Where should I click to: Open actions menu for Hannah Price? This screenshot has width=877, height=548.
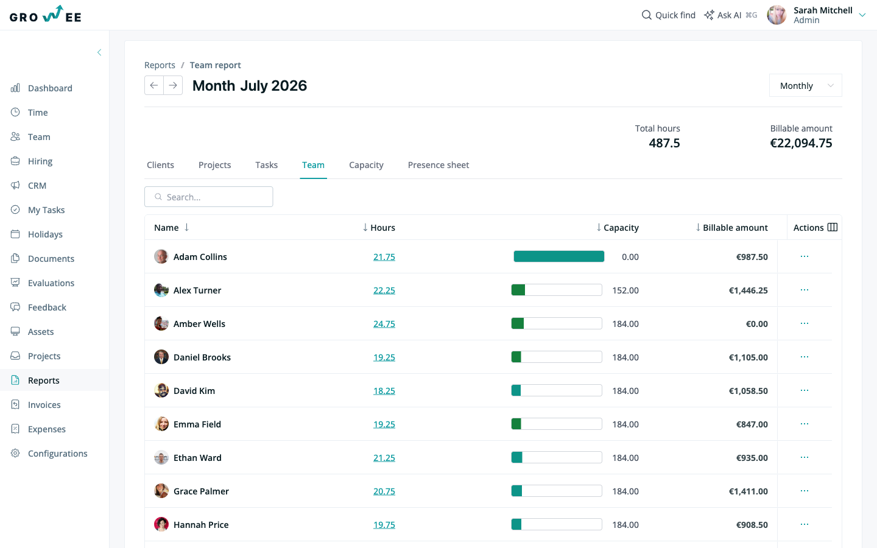(x=805, y=524)
